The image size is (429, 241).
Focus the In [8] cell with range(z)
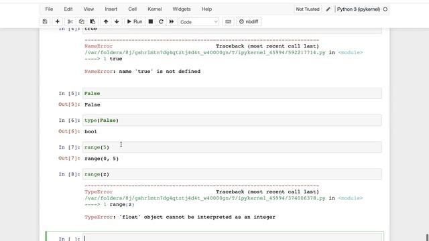(x=232, y=174)
